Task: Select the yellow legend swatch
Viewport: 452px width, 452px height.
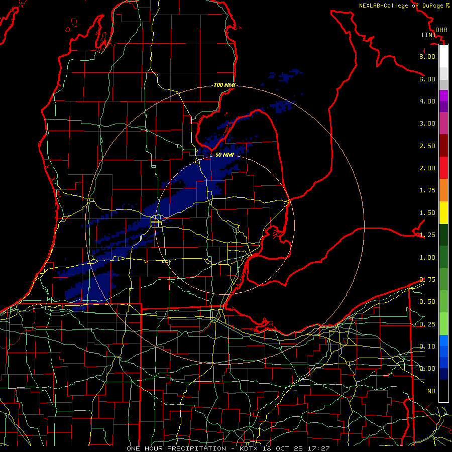Action: [443, 212]
